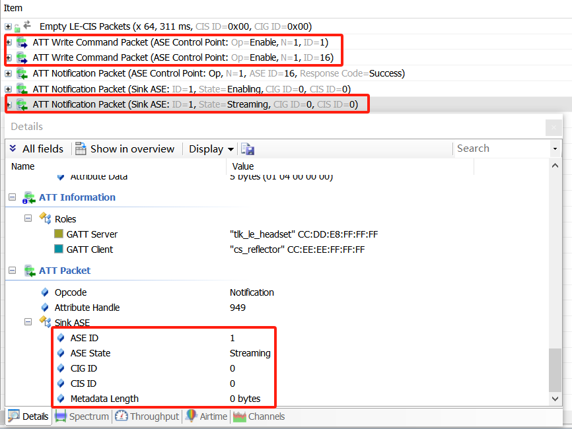Collapse the Sink ASE tree node

coord(28,322)
